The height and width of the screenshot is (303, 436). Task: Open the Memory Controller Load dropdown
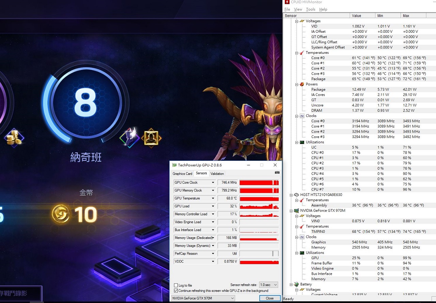(213, 214)
